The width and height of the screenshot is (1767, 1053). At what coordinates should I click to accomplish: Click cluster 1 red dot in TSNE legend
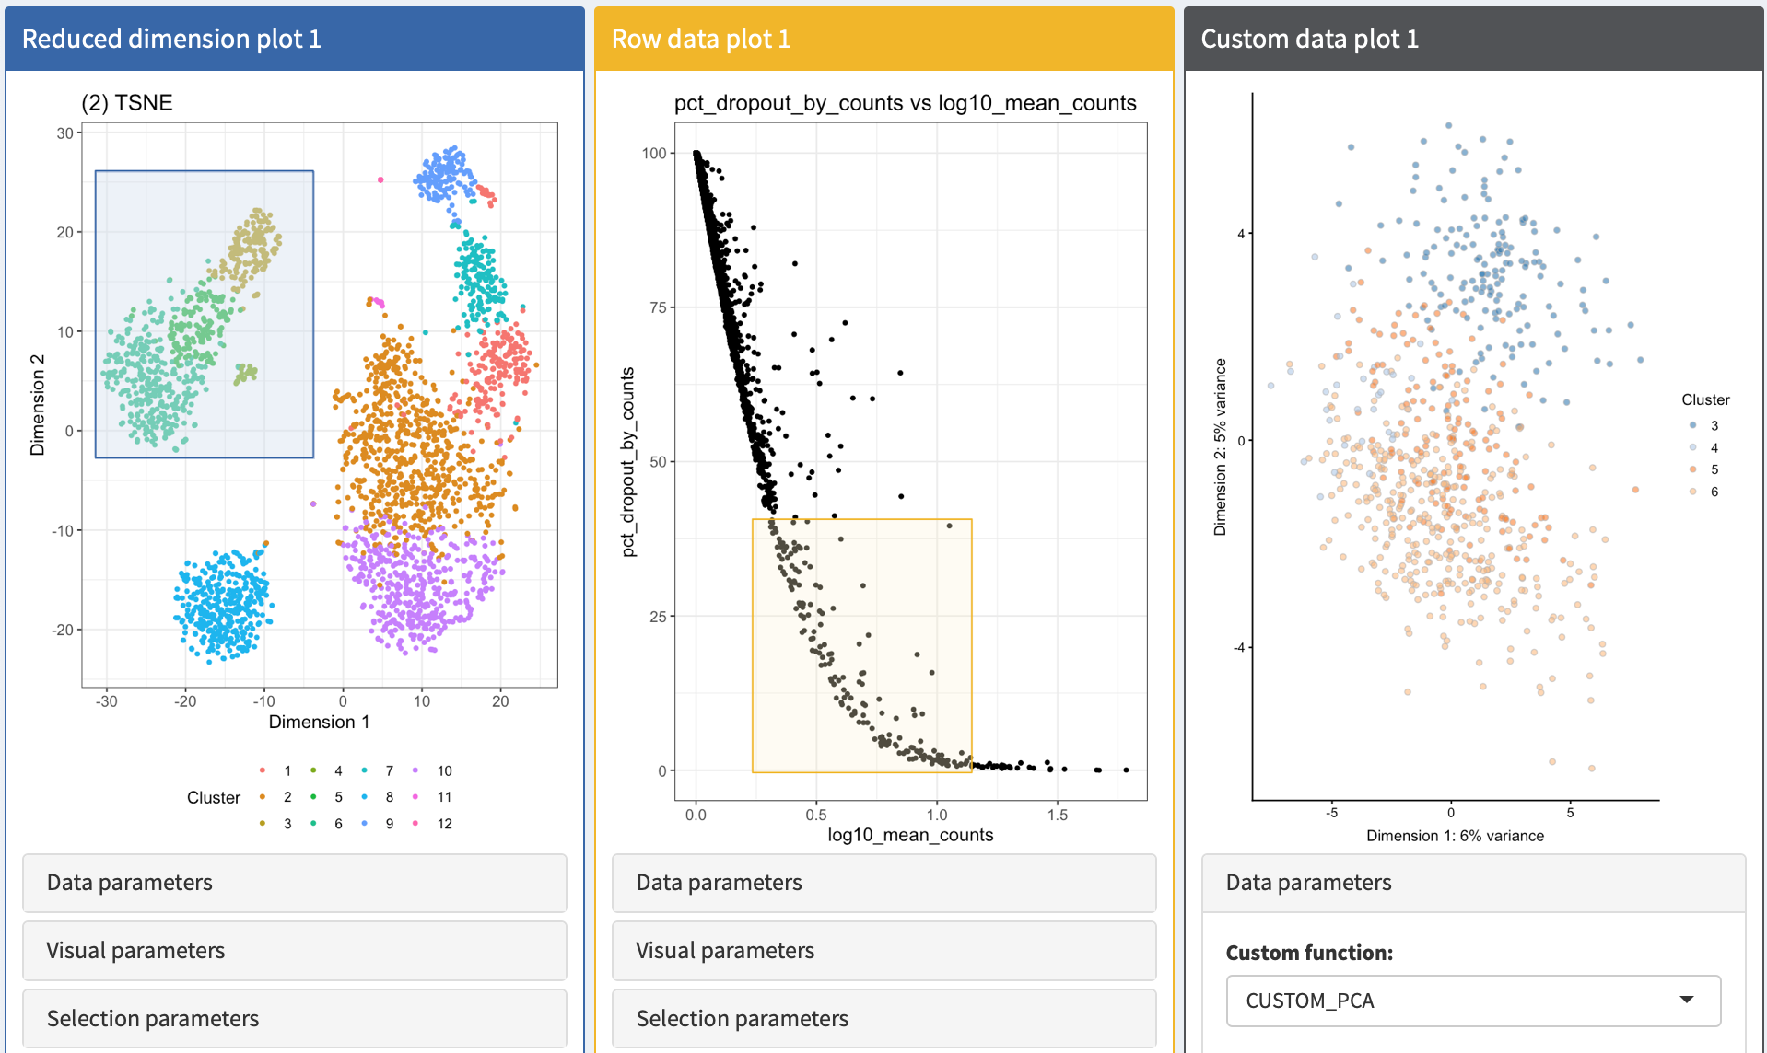pyautogui.click(x=263, y=770)
